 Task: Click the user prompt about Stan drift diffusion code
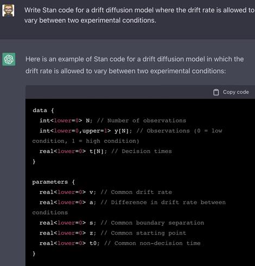139,15
